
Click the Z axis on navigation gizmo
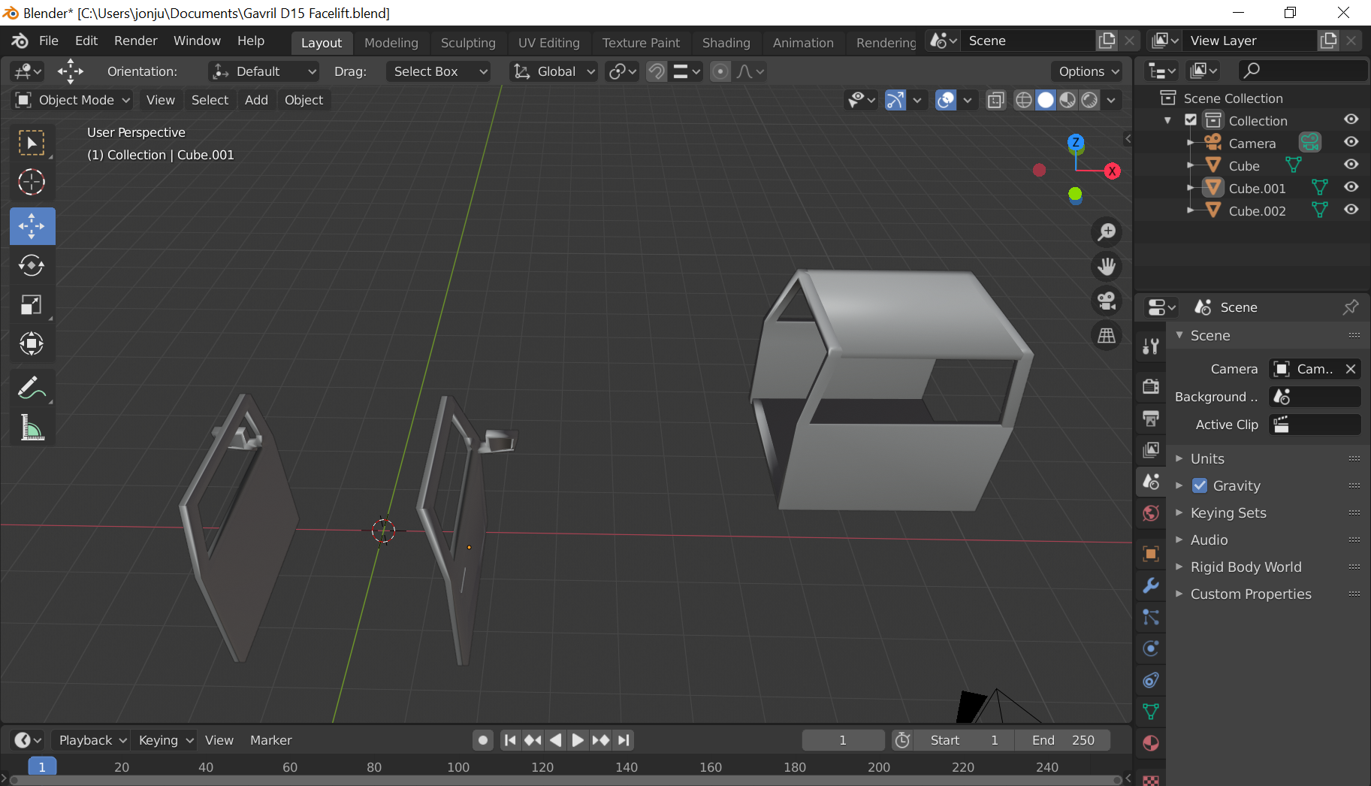[x=1076, y=142]
